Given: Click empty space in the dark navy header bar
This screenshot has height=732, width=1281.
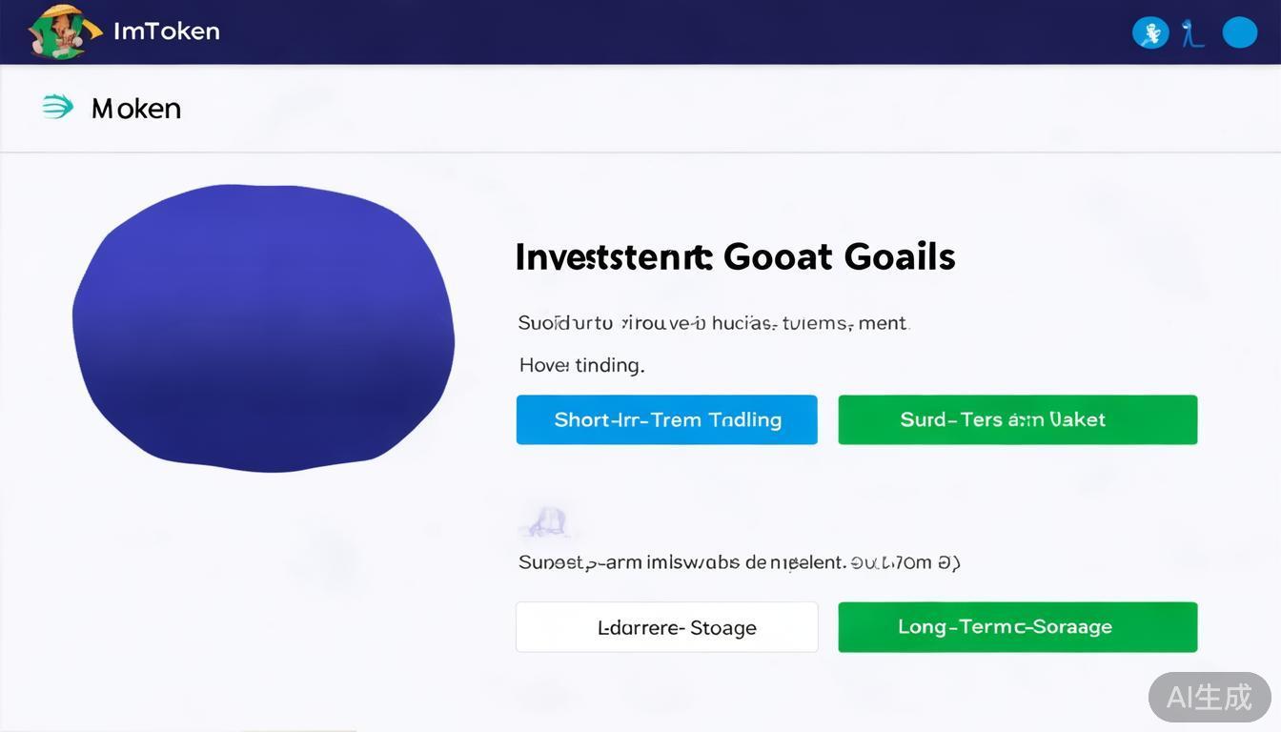Looking at the screenshot, I should [667, 31].
